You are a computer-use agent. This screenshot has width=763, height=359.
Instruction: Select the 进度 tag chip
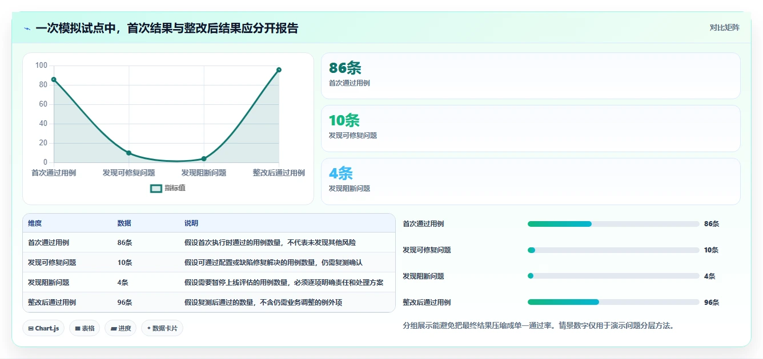point(121,328)
